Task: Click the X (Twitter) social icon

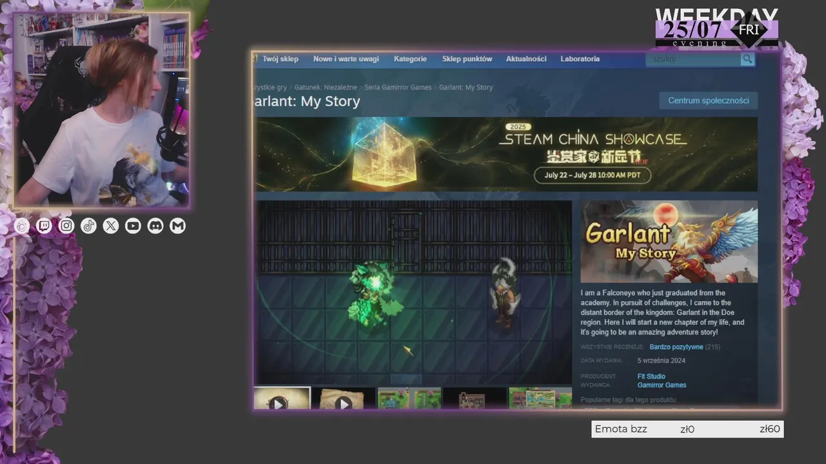Action: point(111,226)
